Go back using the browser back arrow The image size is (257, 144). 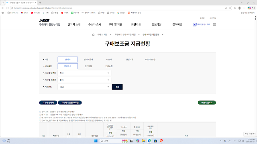[3, 8]
